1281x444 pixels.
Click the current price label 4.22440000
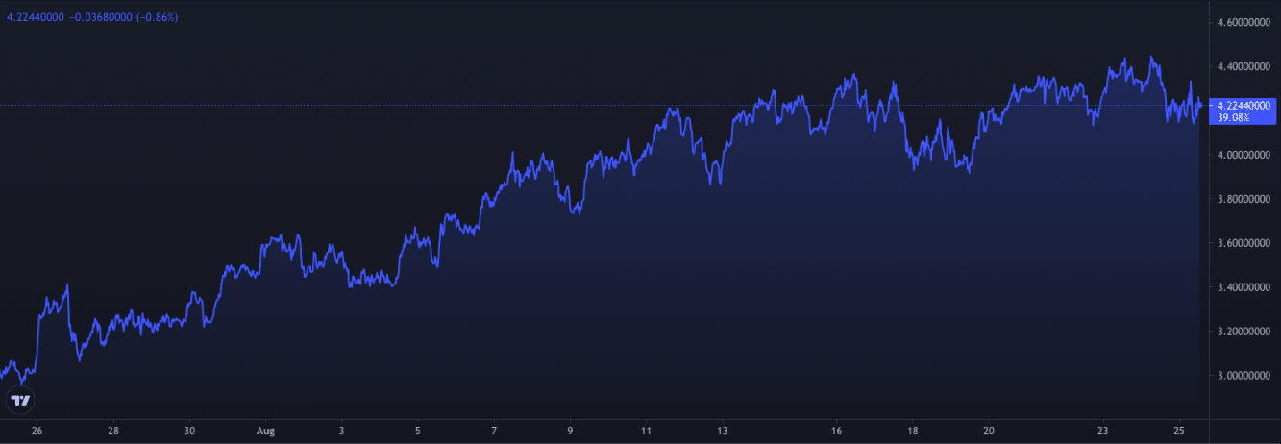pos(1244,105)
